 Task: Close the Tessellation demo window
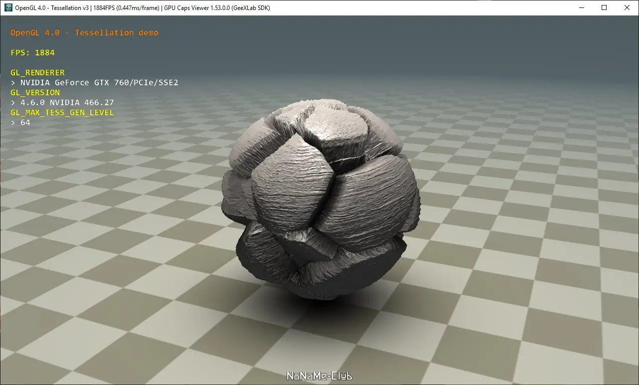coord(627,7)
